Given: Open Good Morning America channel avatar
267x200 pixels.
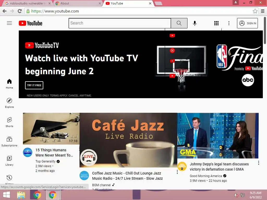Looking at the screenshot, I should pyautogui.click(x=182, y=166).
